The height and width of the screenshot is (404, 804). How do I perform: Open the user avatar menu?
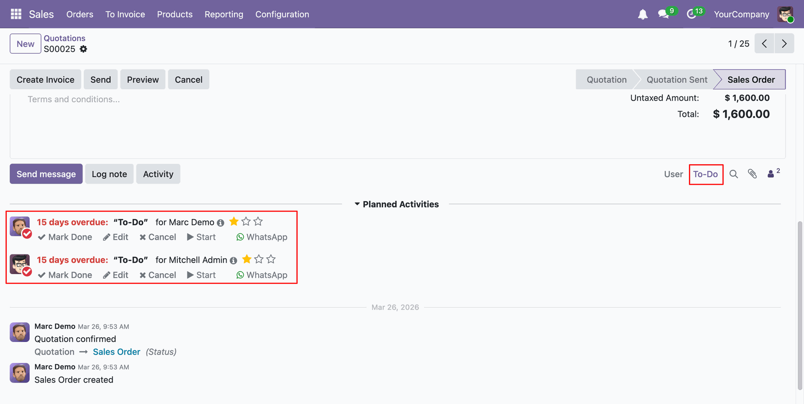tap(785, 14)
